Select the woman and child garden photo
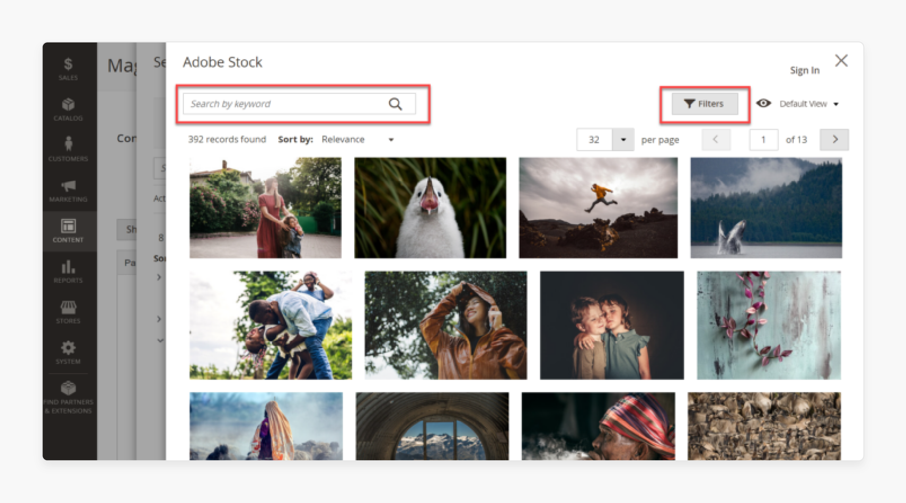Screen dimensions: 906x503 click(265, 208)
